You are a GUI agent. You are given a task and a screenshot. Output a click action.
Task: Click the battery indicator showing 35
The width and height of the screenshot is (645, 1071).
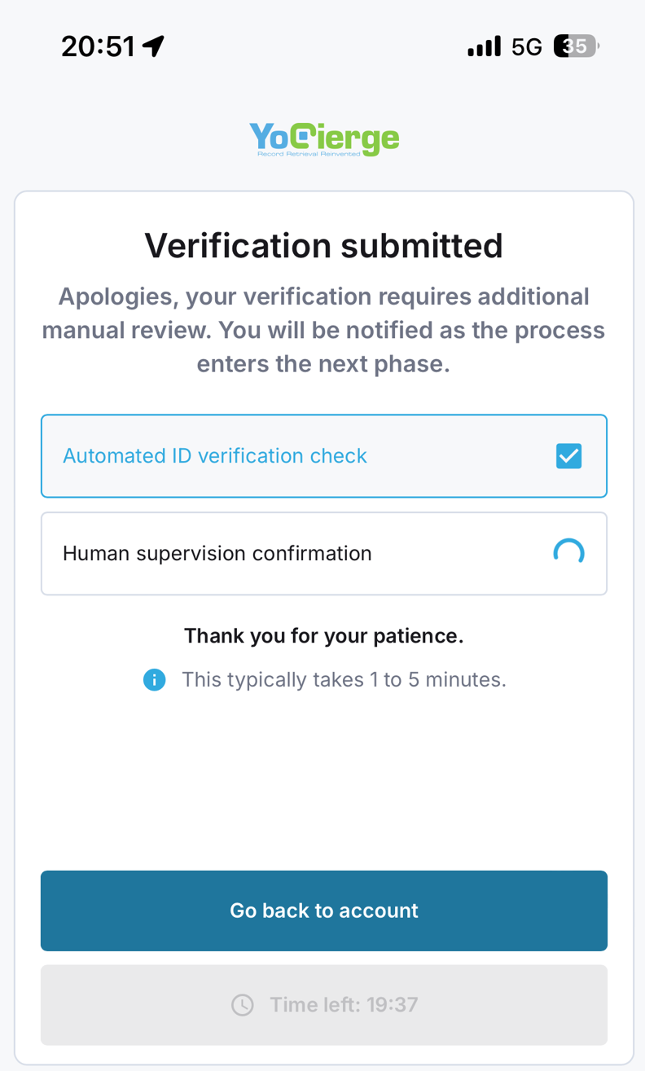(x=574, y=46)
